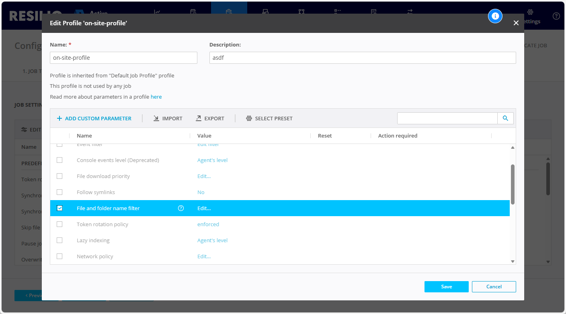Open Select Preset gear option
This screenshot has height=314, width=566.
[249, 118]
